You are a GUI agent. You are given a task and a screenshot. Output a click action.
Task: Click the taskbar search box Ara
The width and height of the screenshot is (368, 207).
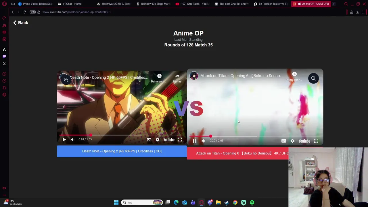[142, 202]
